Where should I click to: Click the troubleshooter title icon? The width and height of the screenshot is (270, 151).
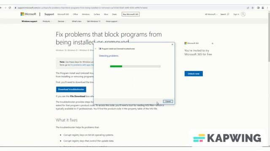pos(100,49)
